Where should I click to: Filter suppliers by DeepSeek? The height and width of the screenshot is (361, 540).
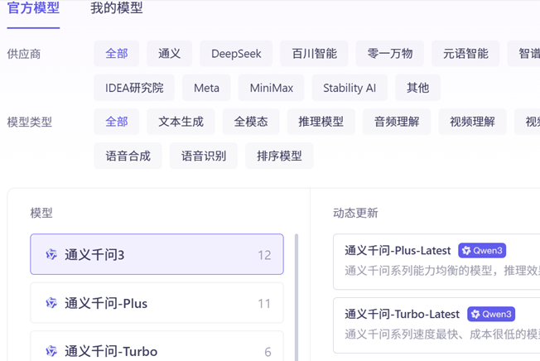pyautogui.click(x=236, y=53)
